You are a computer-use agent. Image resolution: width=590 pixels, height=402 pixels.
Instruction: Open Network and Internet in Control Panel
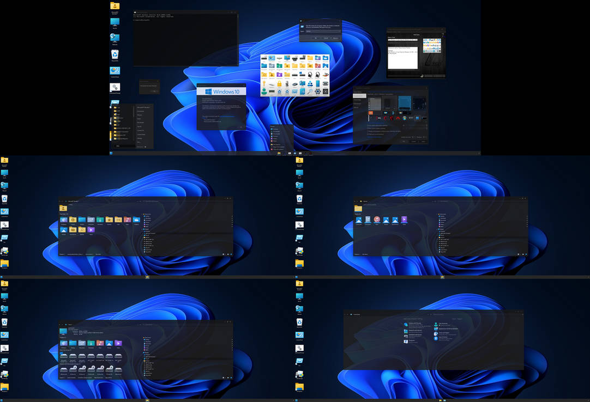(x=416, y=331)
